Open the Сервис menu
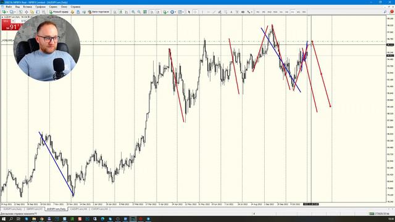This screenshot has height=222, width=395. tap(53, 7)
